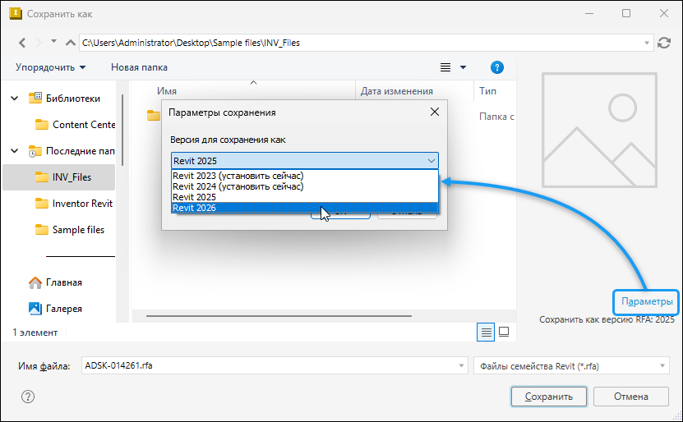Click the Forward navigation arrow

coord(39,43)
